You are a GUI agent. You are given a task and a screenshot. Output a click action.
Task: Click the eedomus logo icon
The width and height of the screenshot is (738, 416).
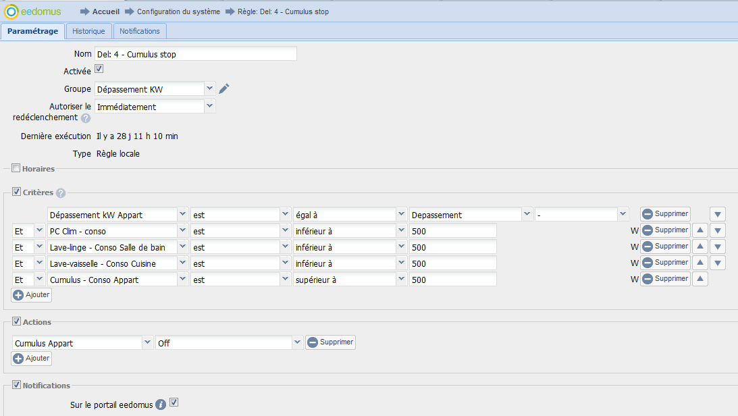coord(11,11)
